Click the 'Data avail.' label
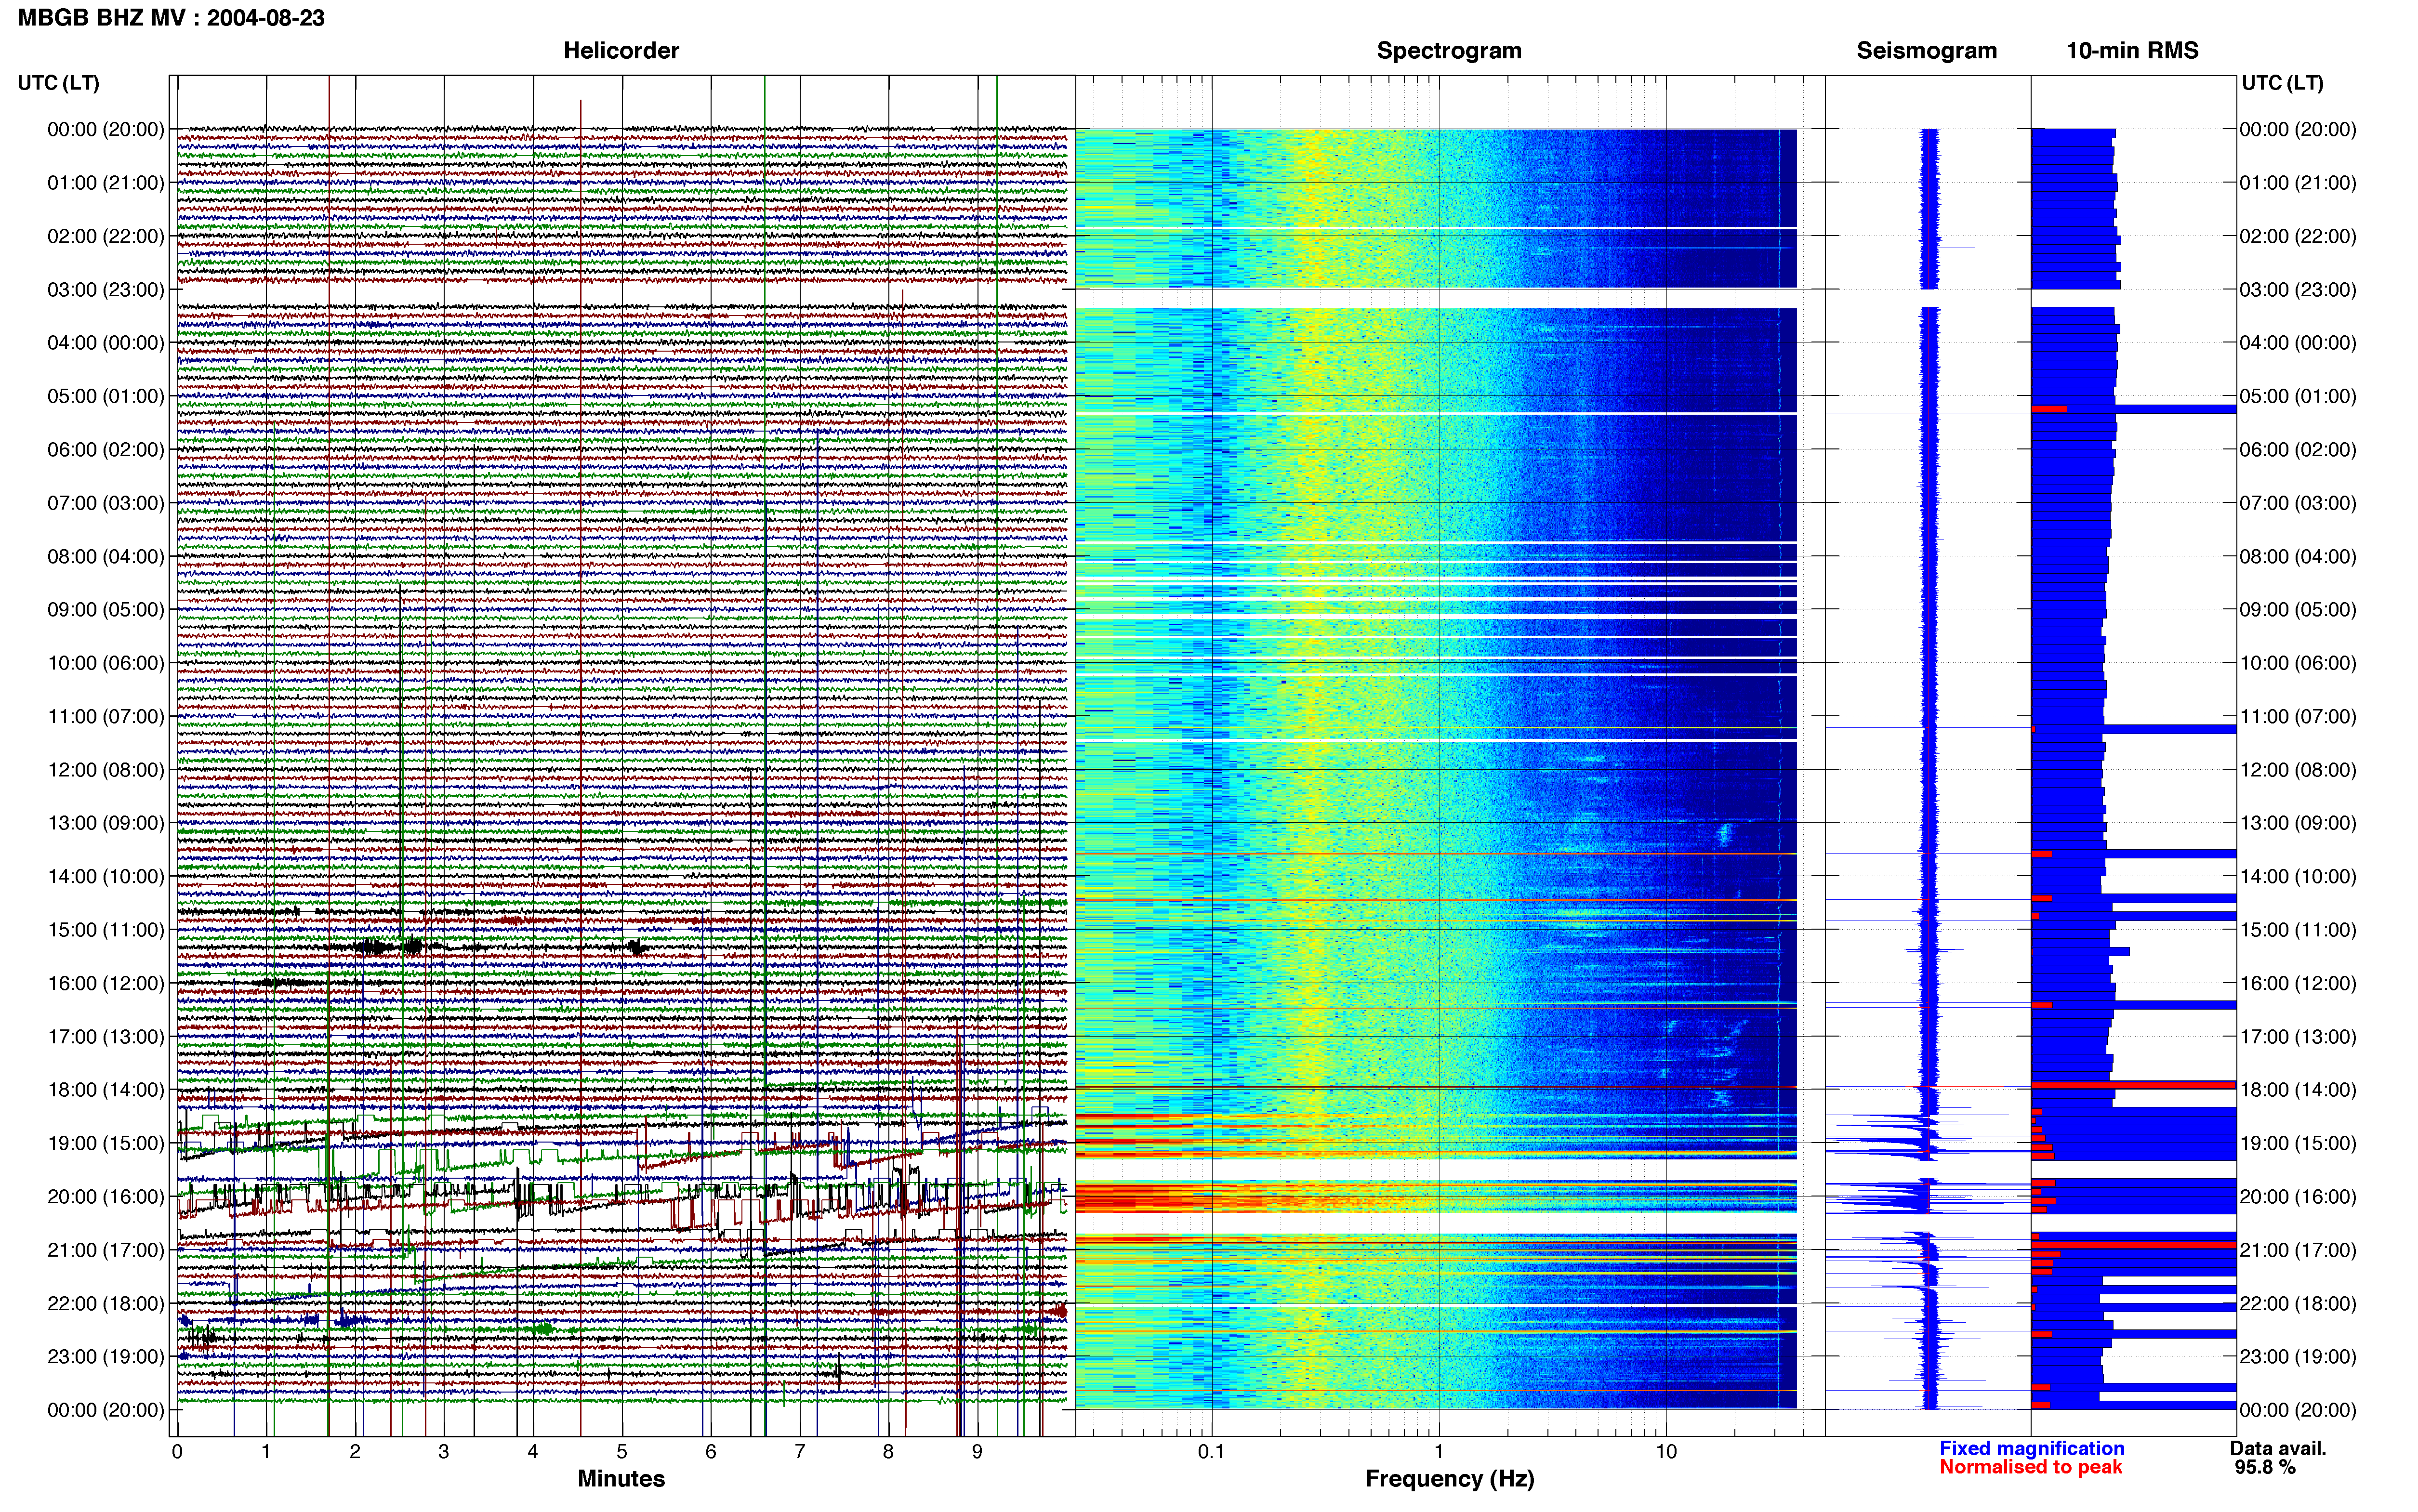Image resolution: width=2418 pixels, height=1512 pixels. pyautogui.click(x=2278, y=1449)
